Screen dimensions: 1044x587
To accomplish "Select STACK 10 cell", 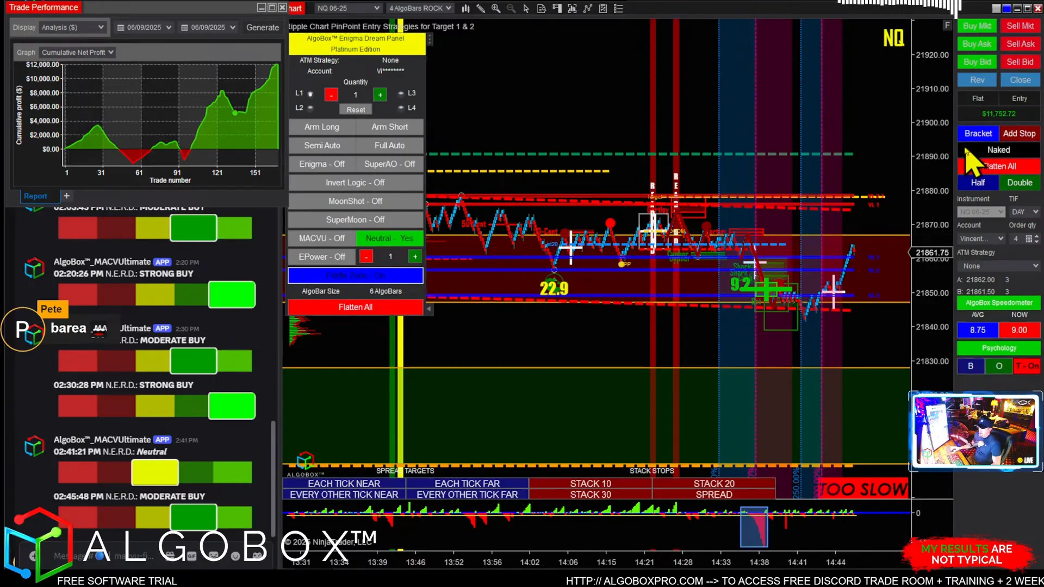I will [x=591, y=483].
